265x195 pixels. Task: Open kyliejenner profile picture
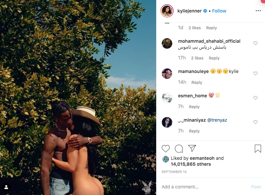tap(167, 11)
